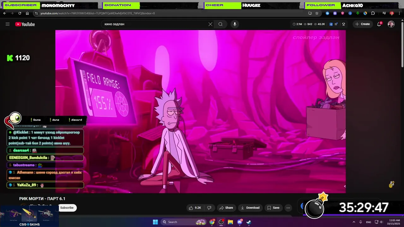
Task: Click the Download button
Action: tap(250, 208)
